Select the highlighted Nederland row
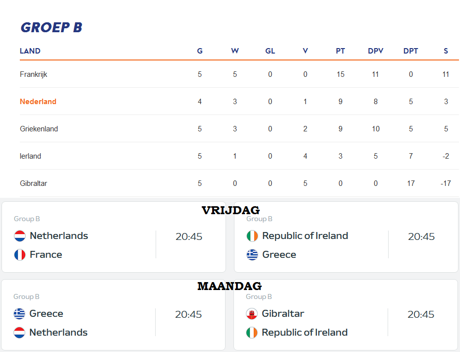Viewport: 460px width, 352px height. pyautogui.click(x=239, y=102)
